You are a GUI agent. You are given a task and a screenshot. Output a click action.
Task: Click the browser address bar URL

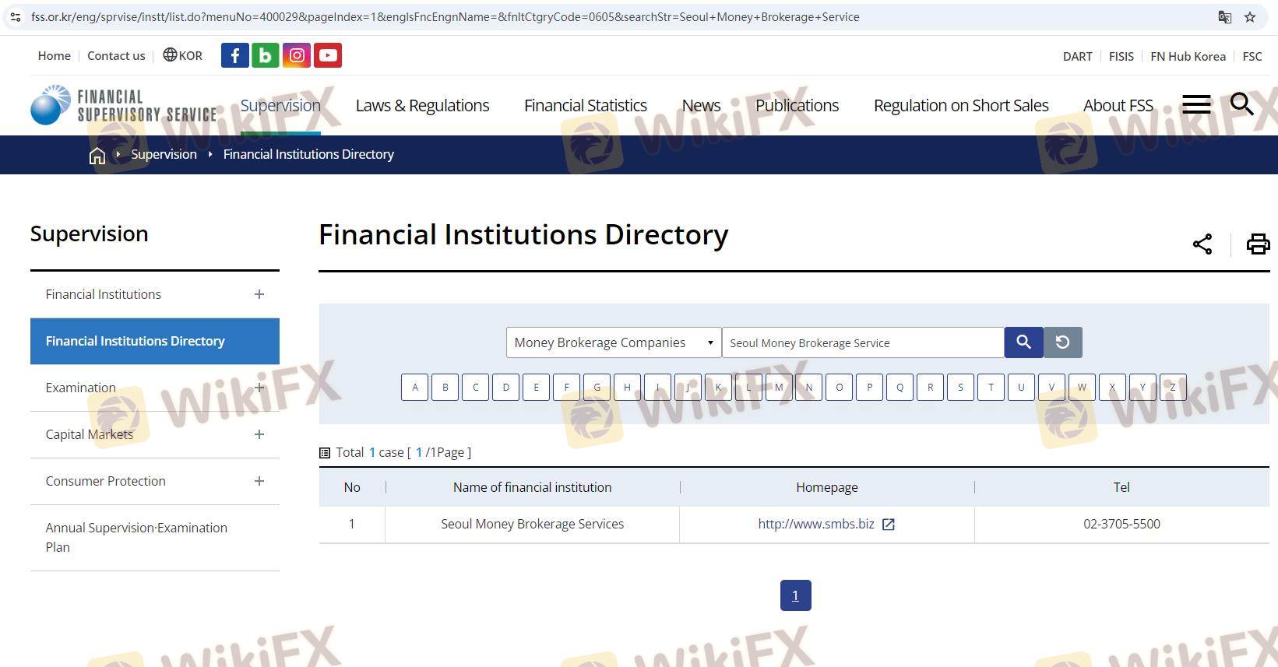[445, 17]
